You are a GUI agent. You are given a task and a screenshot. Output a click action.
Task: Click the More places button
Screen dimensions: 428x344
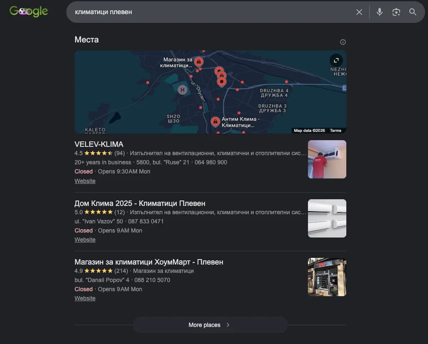210,325
